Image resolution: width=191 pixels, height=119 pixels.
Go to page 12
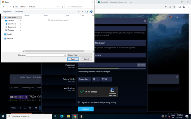[30, 108]
